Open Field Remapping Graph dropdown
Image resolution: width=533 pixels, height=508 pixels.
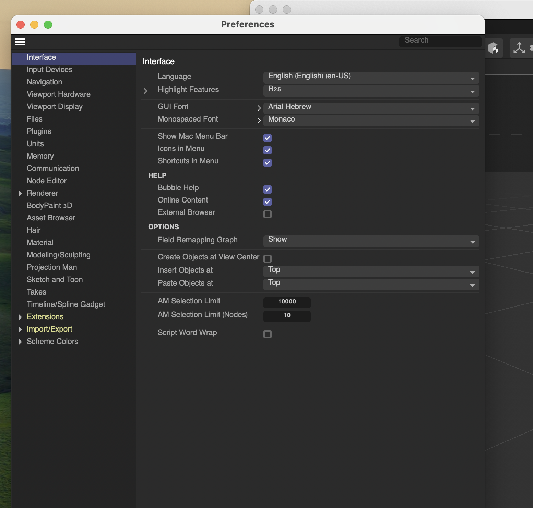click(x=371, y=241)
